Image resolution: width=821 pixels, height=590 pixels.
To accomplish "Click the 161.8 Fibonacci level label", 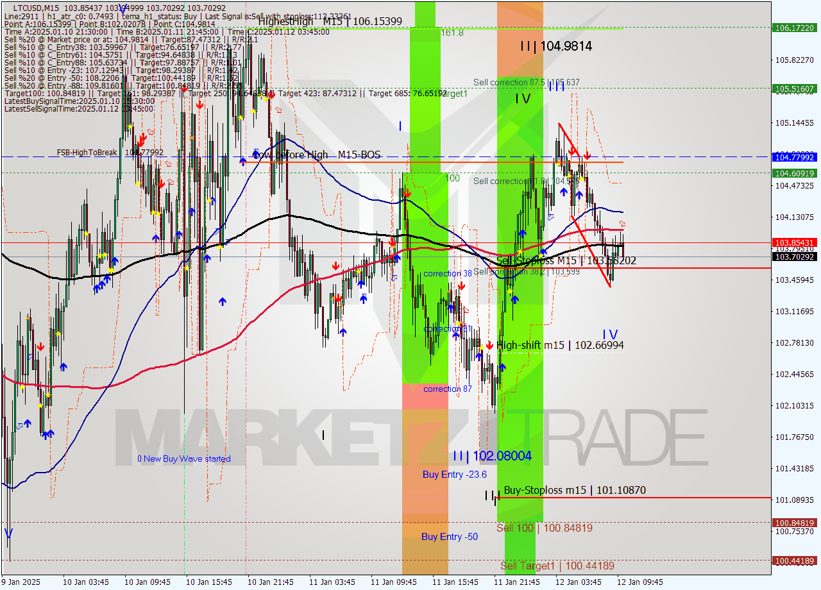I will tap(452, 33).
